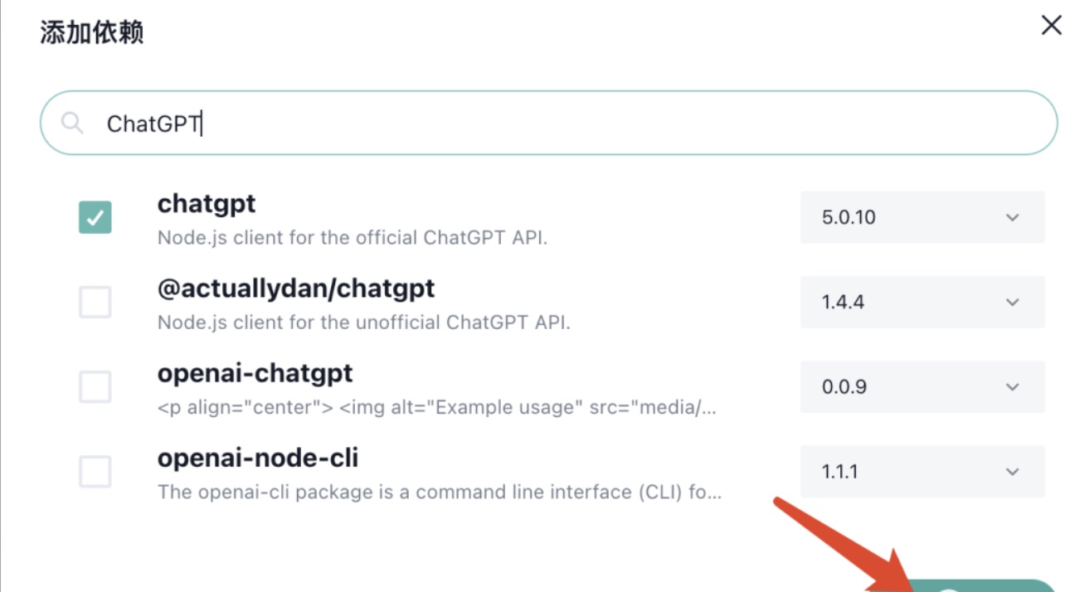Click the openai-cli package description text
1070x592 pixels.
pyautogui.click(x=440, y=492)
